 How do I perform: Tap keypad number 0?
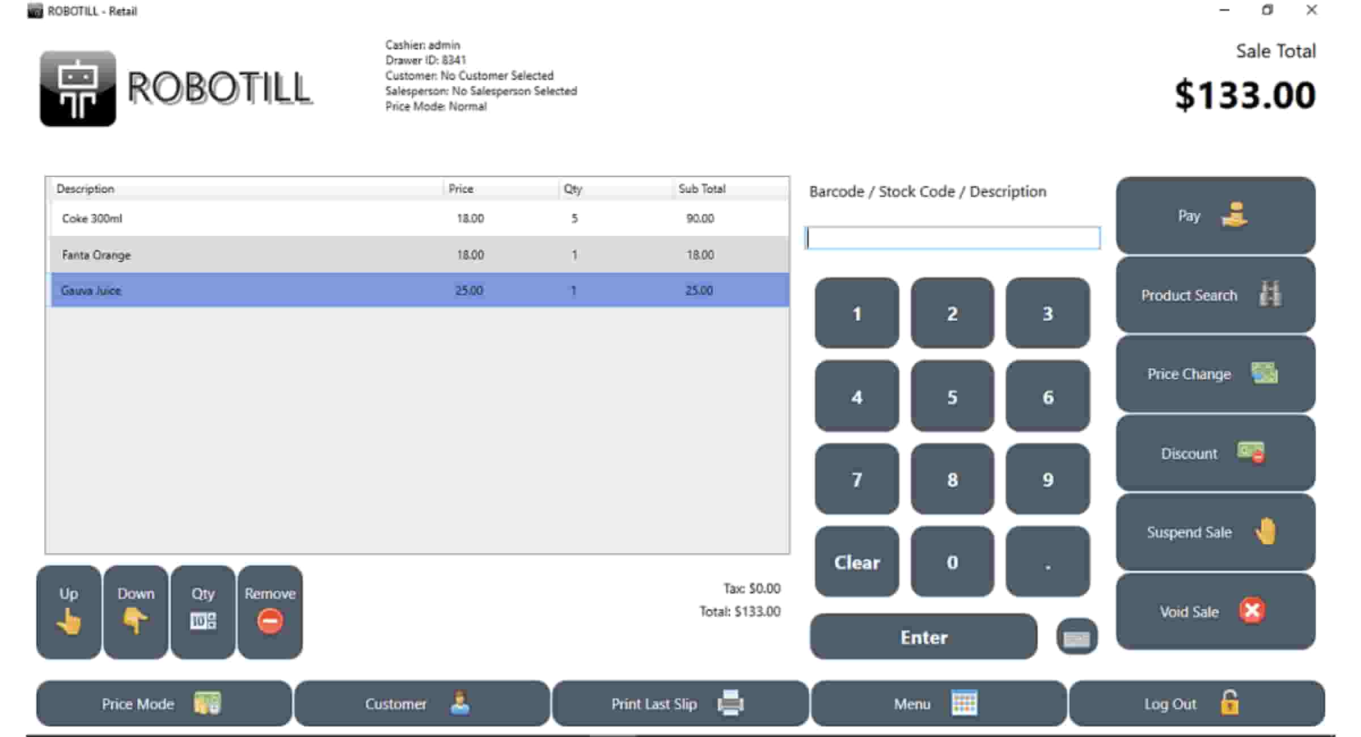(x=953, y=562)
